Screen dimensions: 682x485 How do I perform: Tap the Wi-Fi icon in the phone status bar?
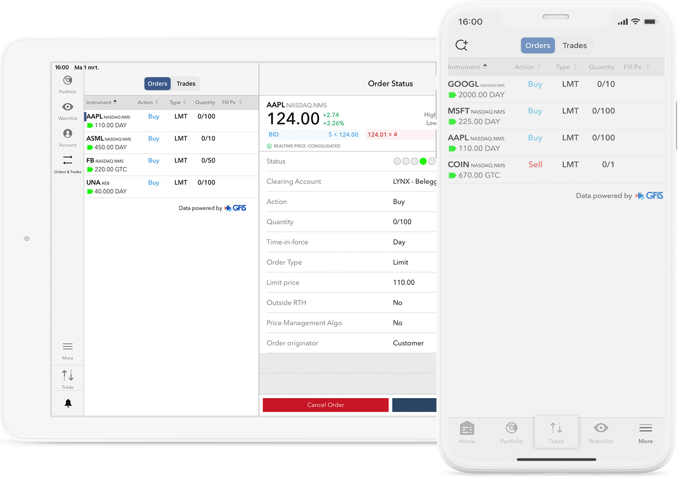click(x=635, y=22)
